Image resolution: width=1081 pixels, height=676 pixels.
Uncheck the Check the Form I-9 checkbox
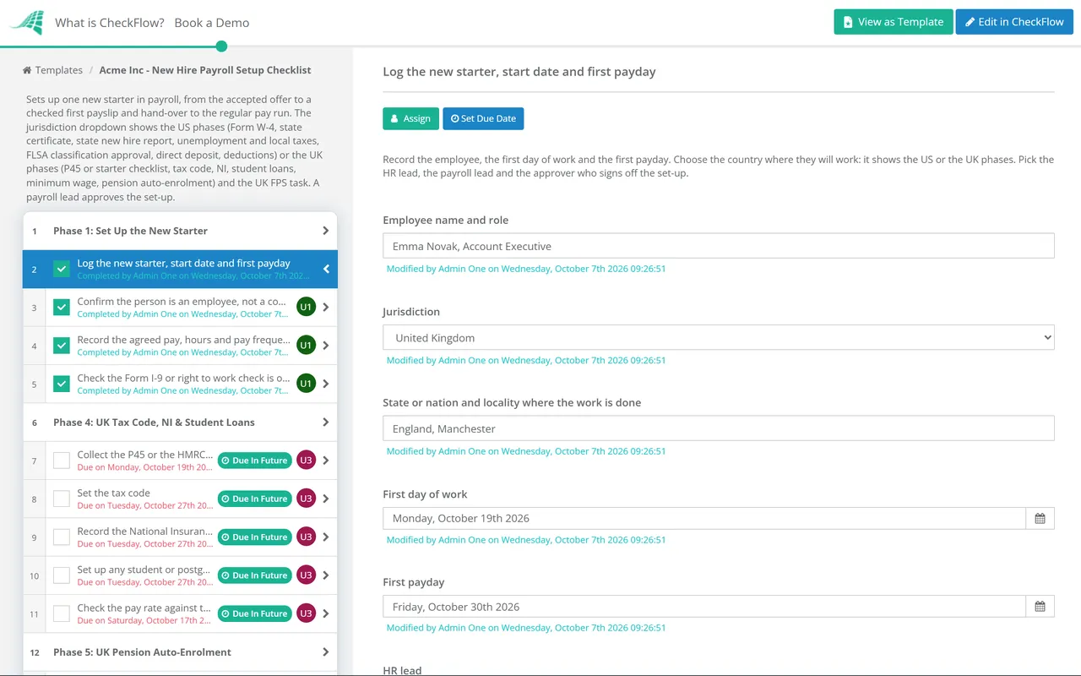point(62,384)
